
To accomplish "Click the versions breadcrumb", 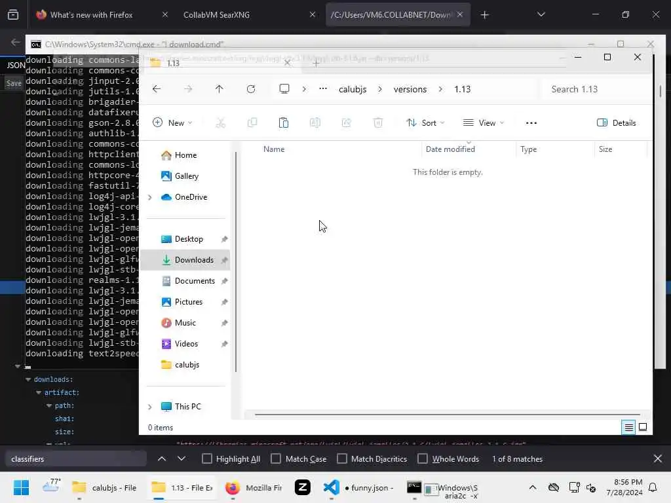I will pos(410,89).
